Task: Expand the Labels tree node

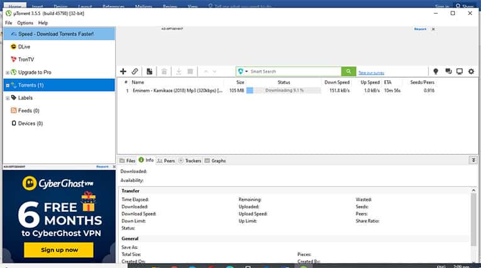Action: point(8,99)
